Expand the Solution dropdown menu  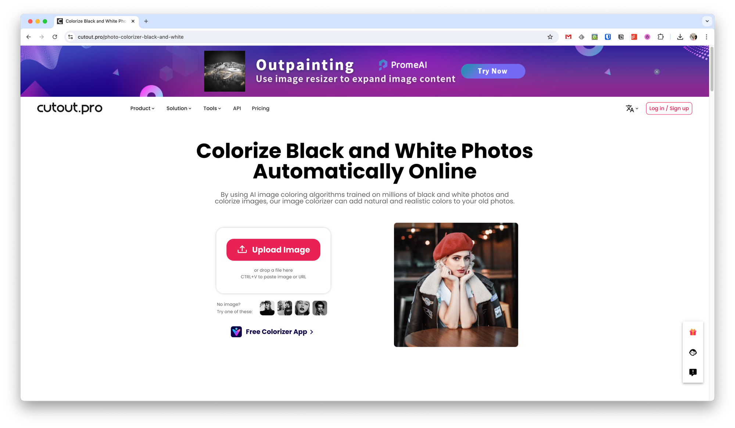click(179, 108)
